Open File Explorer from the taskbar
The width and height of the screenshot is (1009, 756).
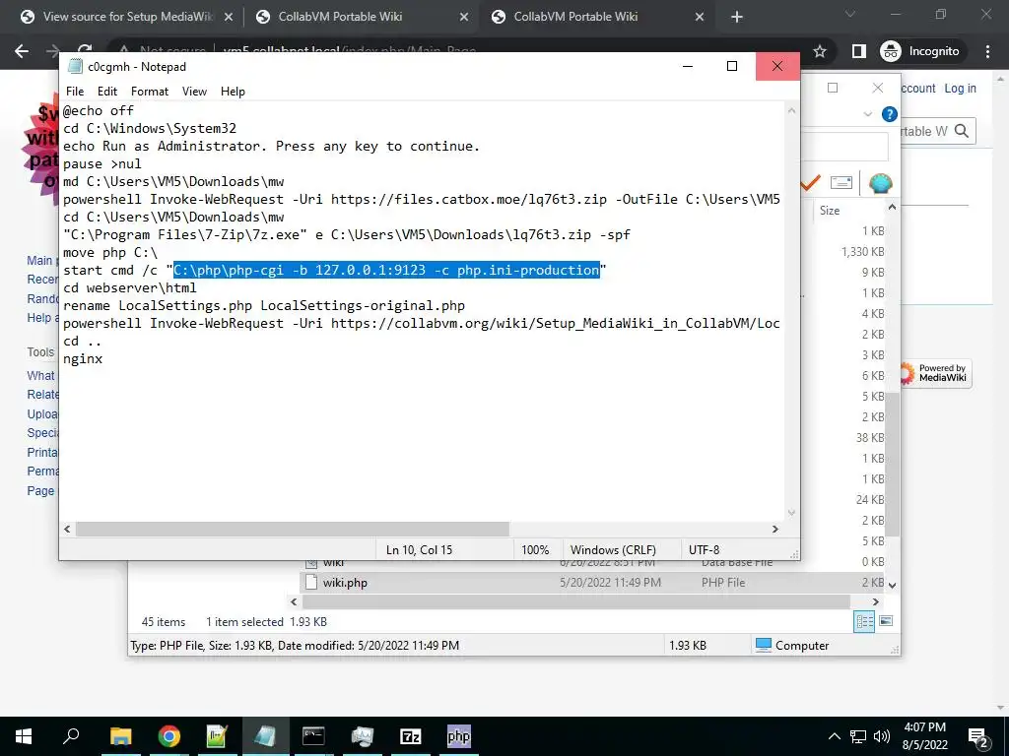120,736
